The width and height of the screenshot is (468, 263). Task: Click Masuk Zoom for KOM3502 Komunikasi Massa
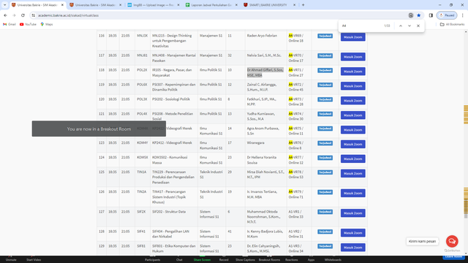click(x=352, y=159)
